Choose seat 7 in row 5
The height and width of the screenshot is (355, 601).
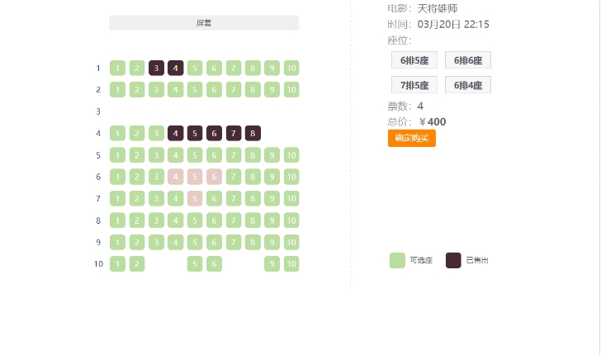234,155
